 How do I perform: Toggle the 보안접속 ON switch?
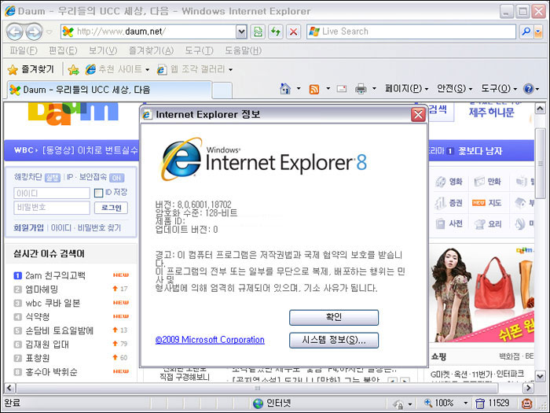(117, 178)
